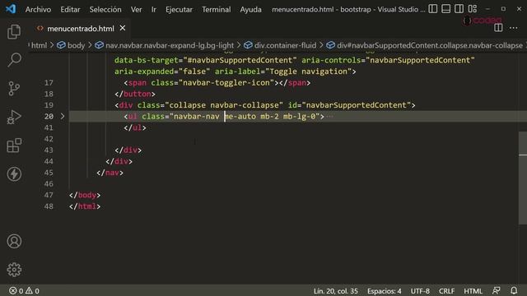527x296 pixels.
Task: Click the VS Code logo icon
Action: 11,9
